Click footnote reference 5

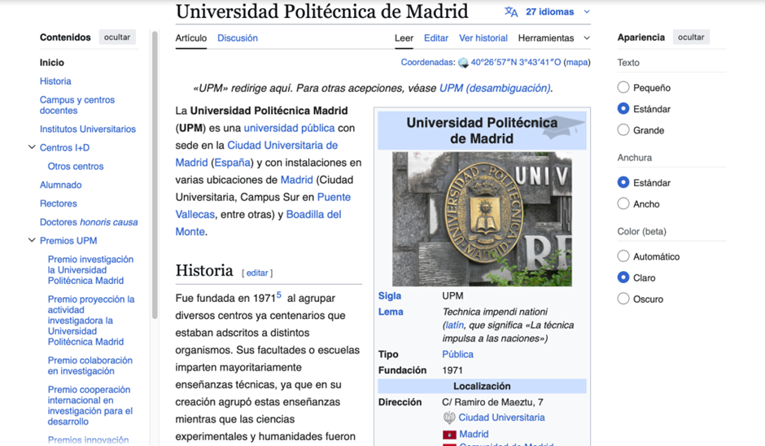click(279, 295)
